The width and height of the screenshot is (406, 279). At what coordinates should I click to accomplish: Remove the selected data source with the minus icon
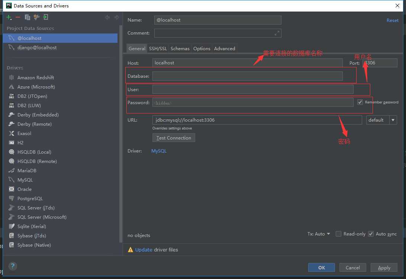point(18,17)
